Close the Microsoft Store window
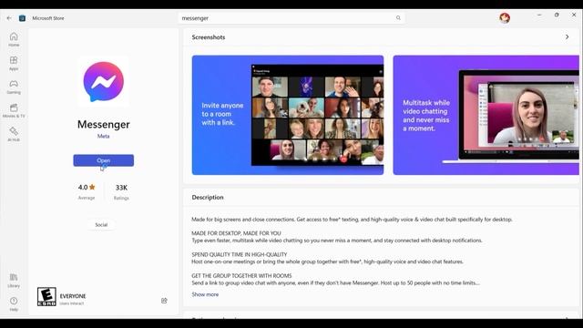The image size is (583, 328). (574, 15)
